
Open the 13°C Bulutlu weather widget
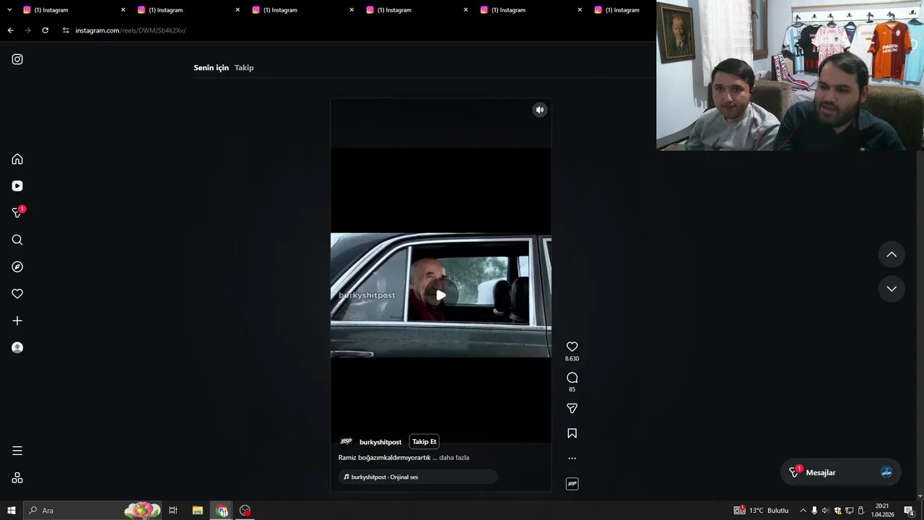tap(762, 511)
